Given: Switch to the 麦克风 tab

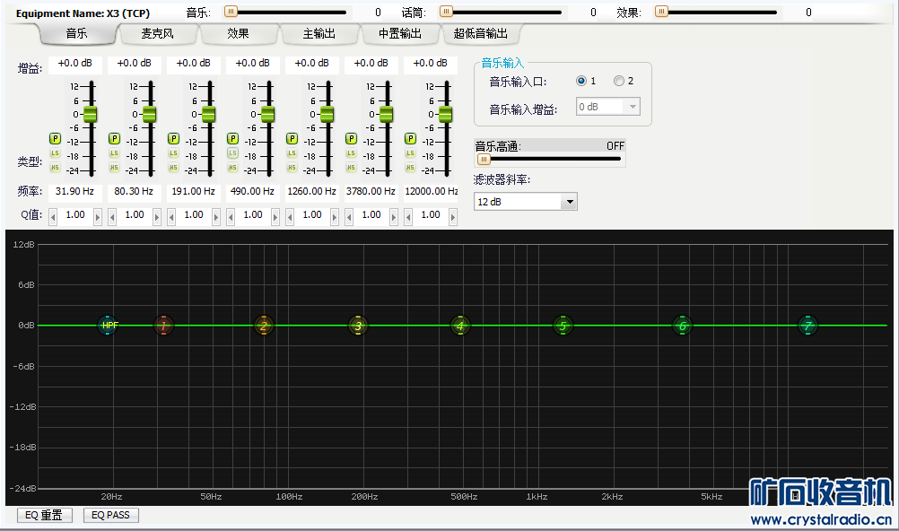Looking at the screenshot, I should 158,34.
